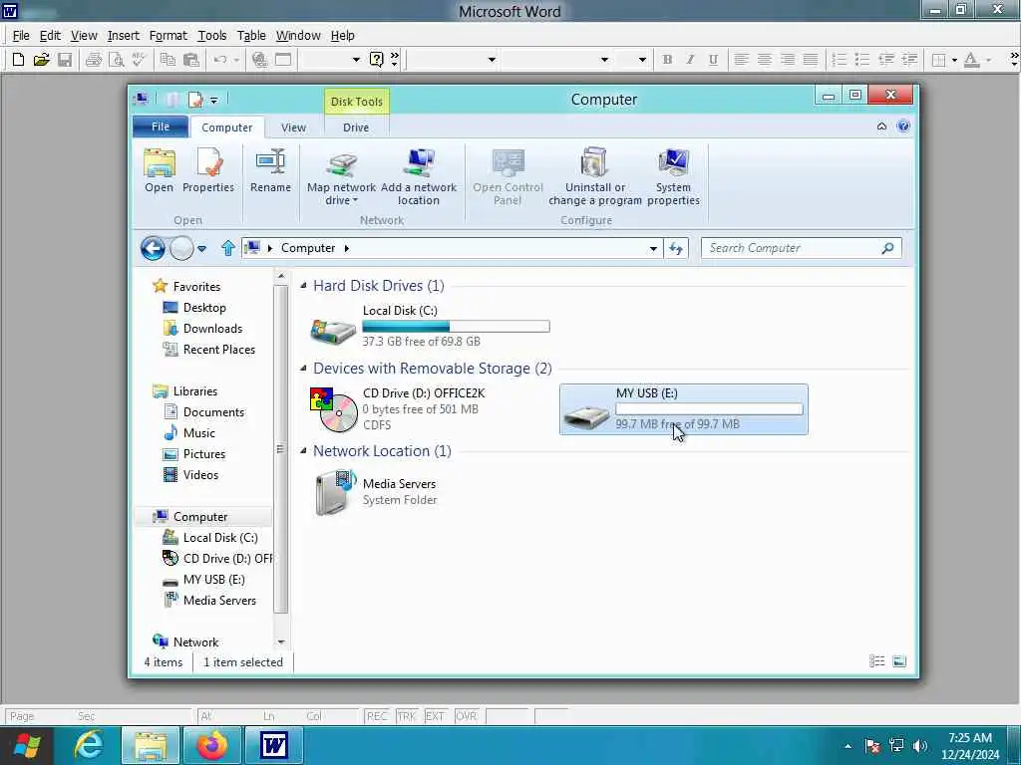Click the Paste icon in Word toolbar
This screenshot has width=1021, height=765.
click(190, 60)
